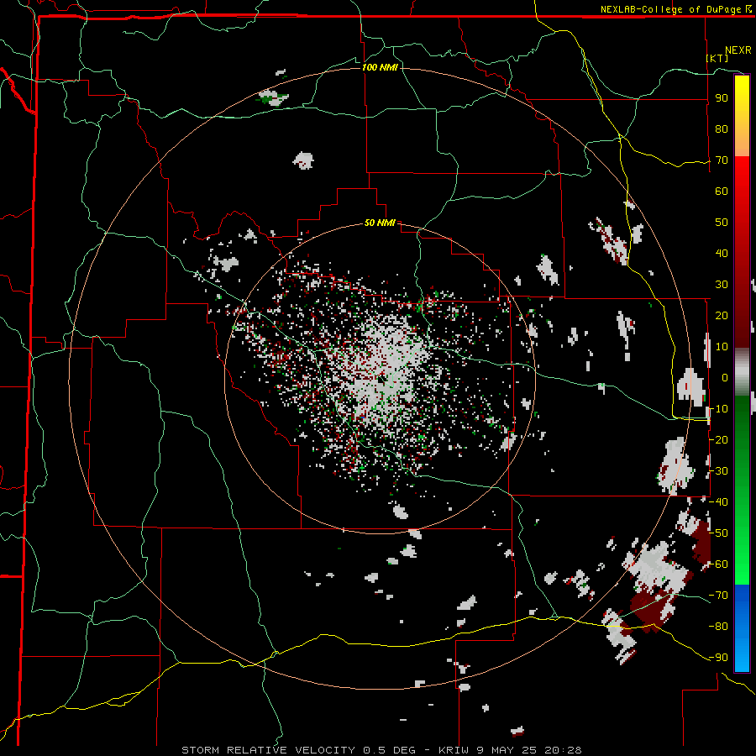Image resolution: width=756 pixels, height=756 pixels.
Task: Select the -40 knot scale label
Action: click(x=719, y=502)
